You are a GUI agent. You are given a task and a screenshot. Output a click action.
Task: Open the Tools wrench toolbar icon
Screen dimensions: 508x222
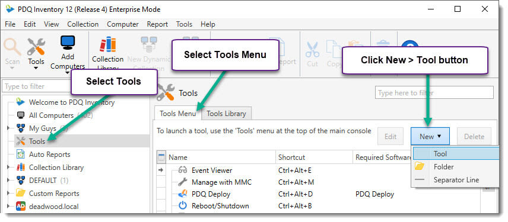[36, 47]
